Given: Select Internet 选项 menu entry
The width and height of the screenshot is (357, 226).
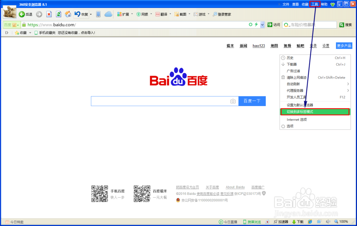Looking at the screenshot, I should click(315, 120).
